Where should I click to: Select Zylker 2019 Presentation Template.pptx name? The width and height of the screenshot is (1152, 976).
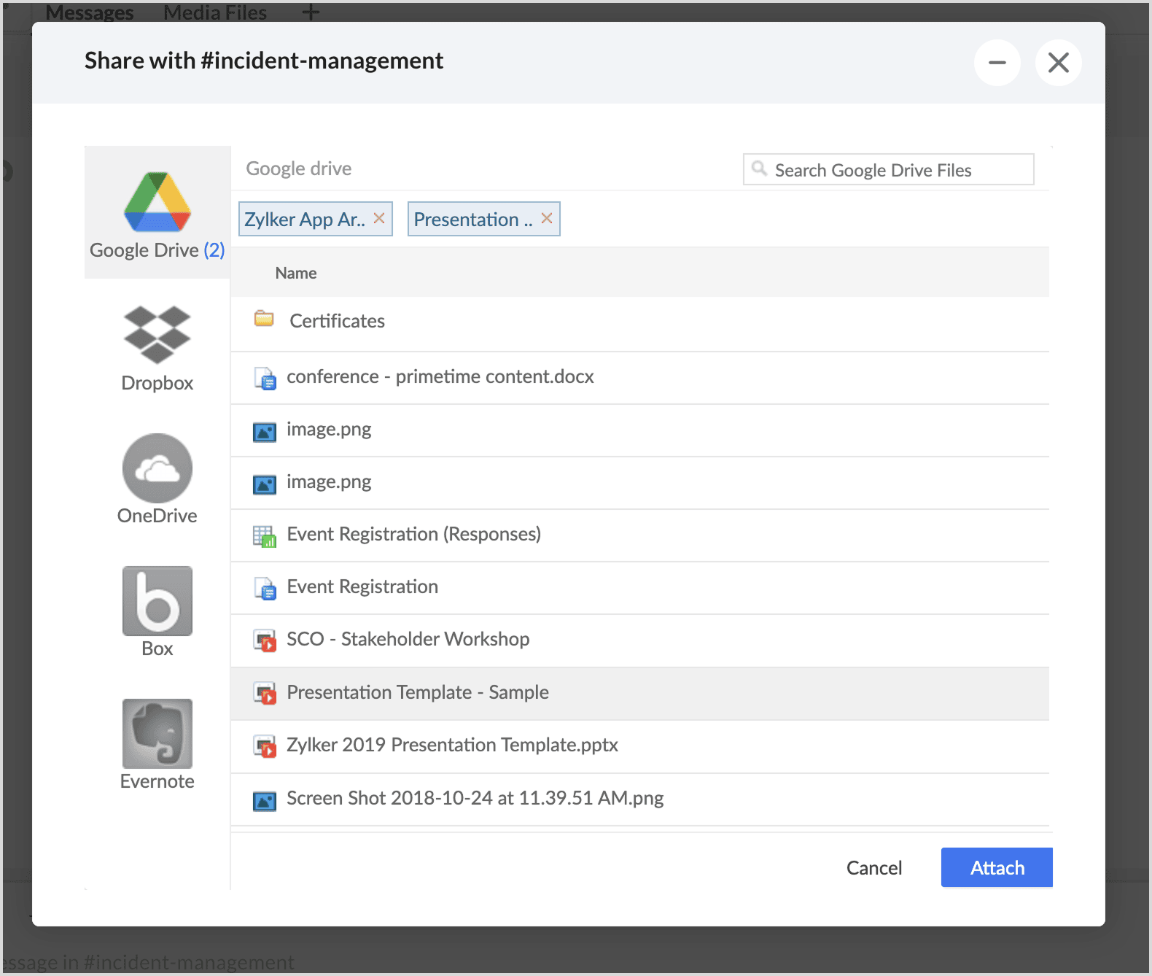(452, 745)
